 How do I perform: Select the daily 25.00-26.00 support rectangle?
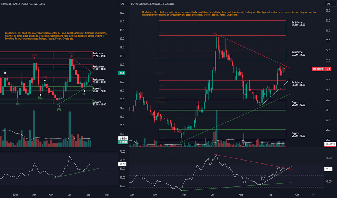222,135
